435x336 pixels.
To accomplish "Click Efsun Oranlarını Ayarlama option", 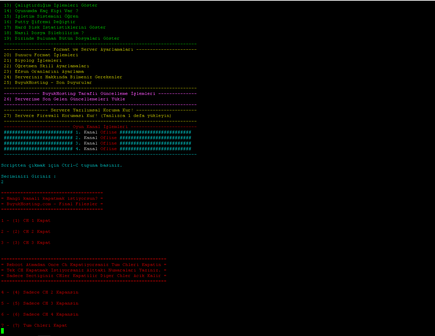I will (x=44, y=72).
